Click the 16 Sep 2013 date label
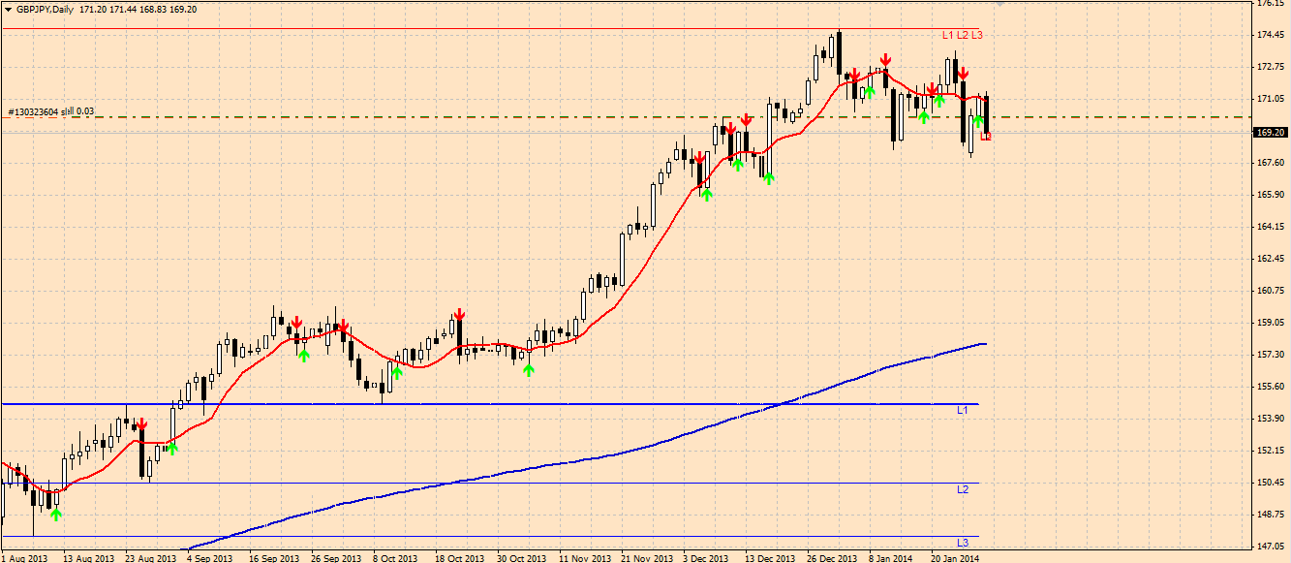The image size is (1291, 563). [x=273, y=558]
